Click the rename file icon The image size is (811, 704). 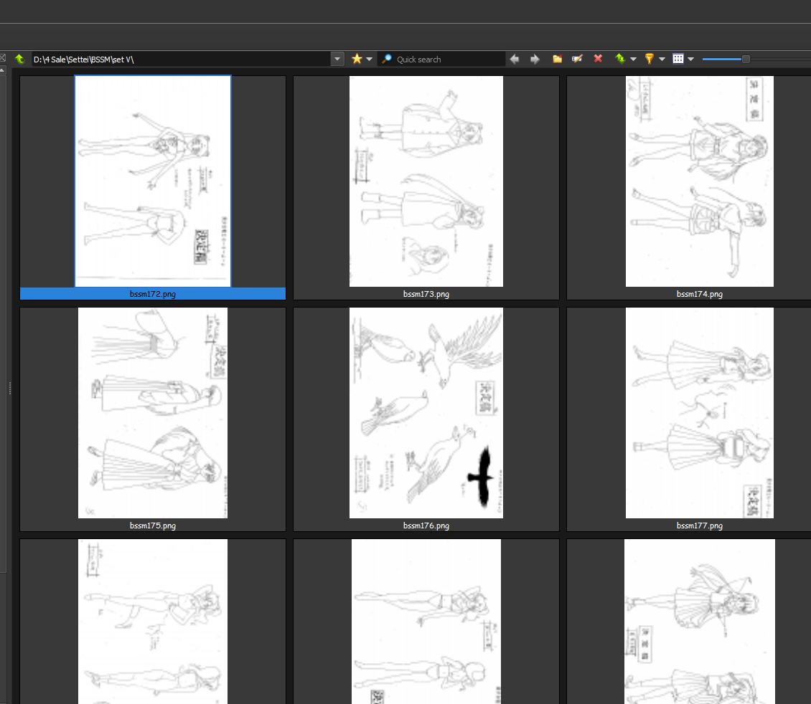577,60
